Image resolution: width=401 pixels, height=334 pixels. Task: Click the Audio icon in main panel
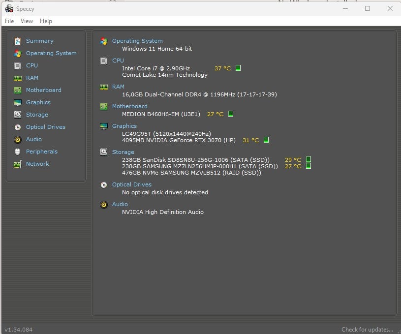pyautogui.click(x=104, y=204)
